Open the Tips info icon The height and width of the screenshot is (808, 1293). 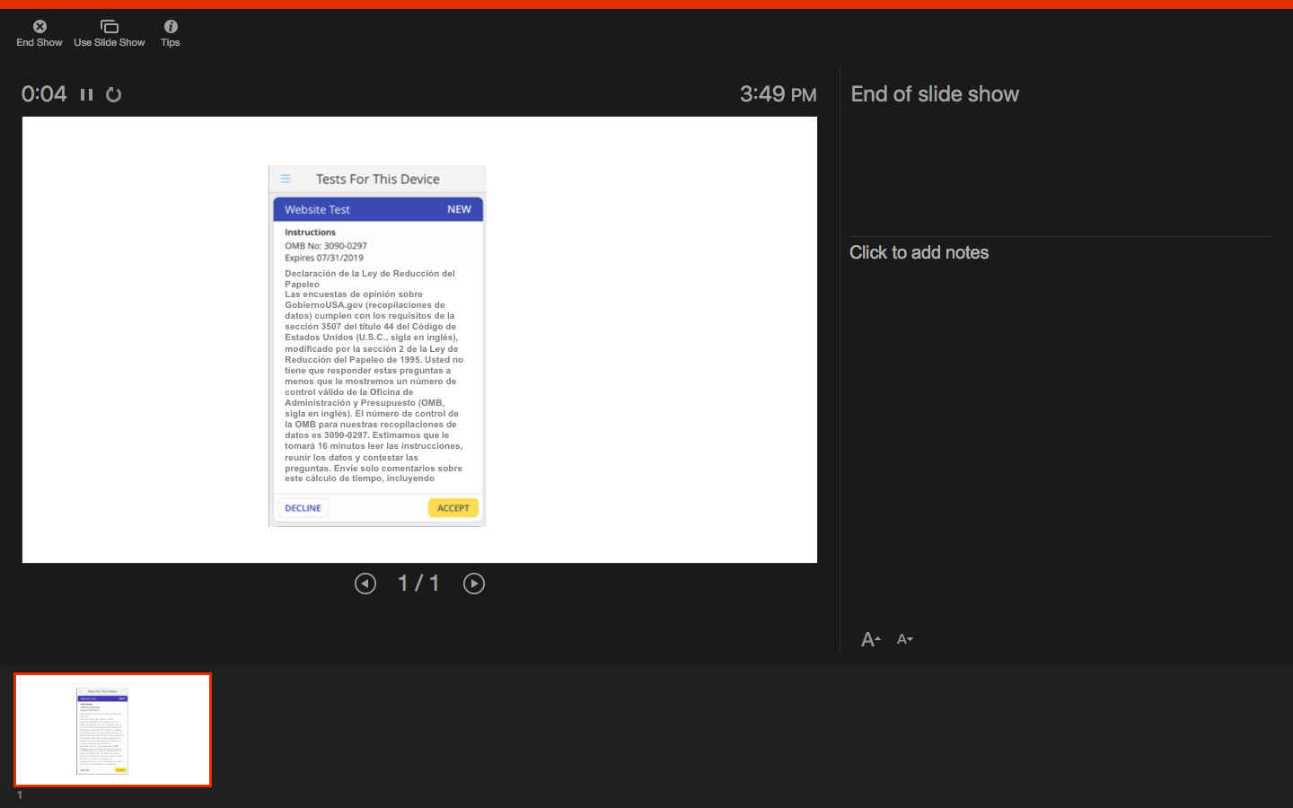(x=171, y=34)
